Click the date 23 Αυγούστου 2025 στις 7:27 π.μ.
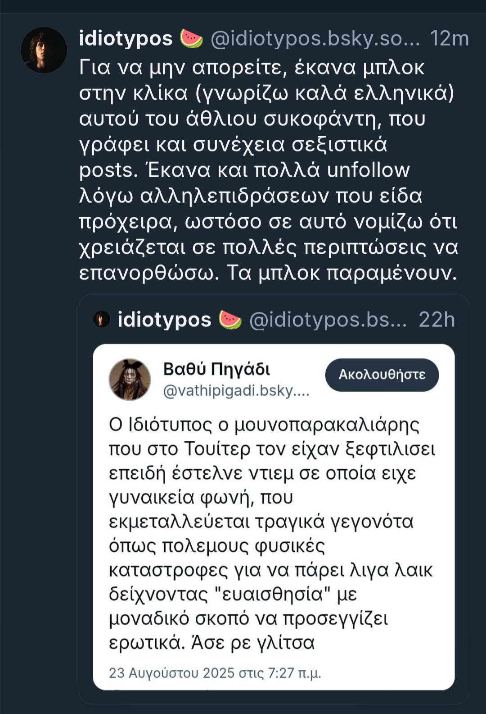Image resolution: width=486 pixels, height=714 pixels. tap(215, 673)
